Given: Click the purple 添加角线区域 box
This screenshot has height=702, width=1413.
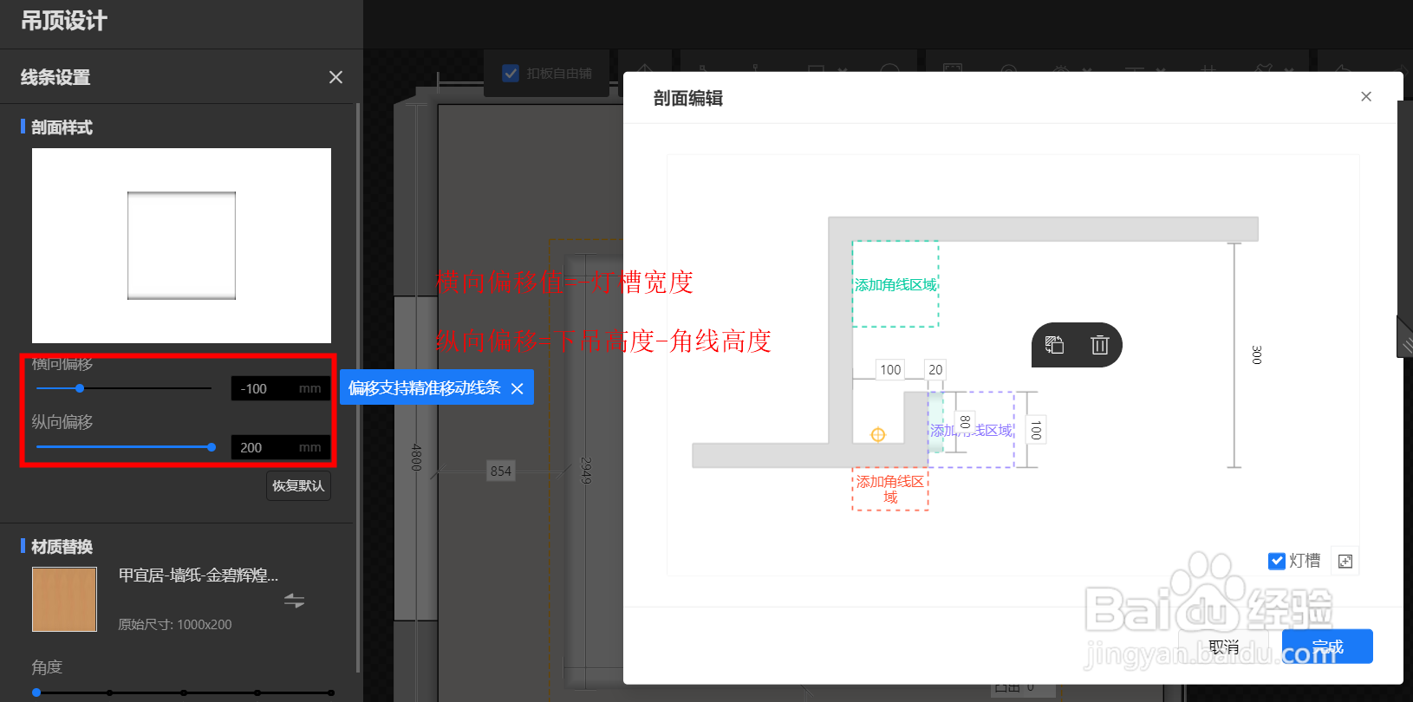Looking at the screenshot, I should tap(971, 430).
